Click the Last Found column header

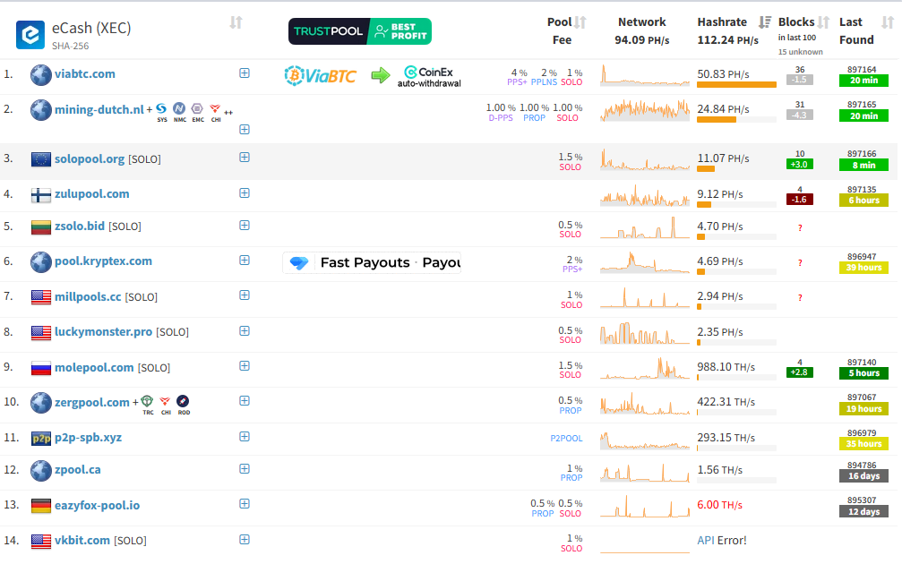[855, 30]
